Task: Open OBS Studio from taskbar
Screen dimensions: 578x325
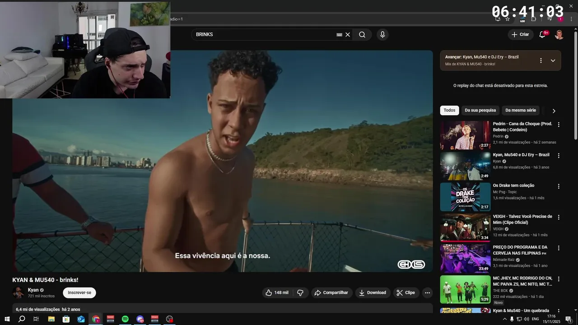Action: 169,319
